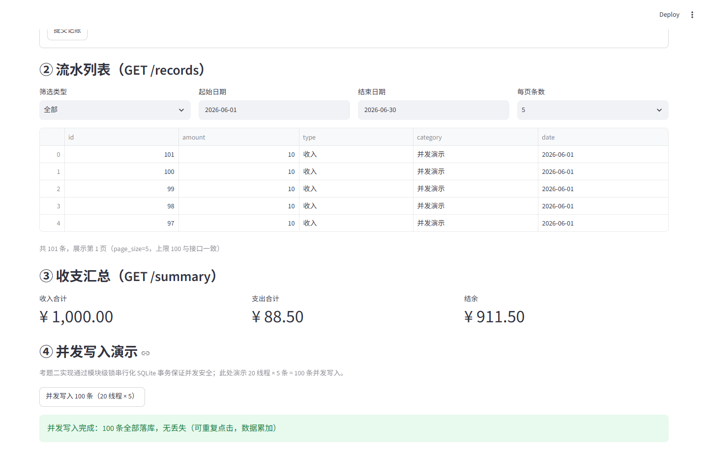The width and height of the screenshot is (708, 452).
Task: Click the anchor link icon beside 并发写入演示
Action: (146, 353)
